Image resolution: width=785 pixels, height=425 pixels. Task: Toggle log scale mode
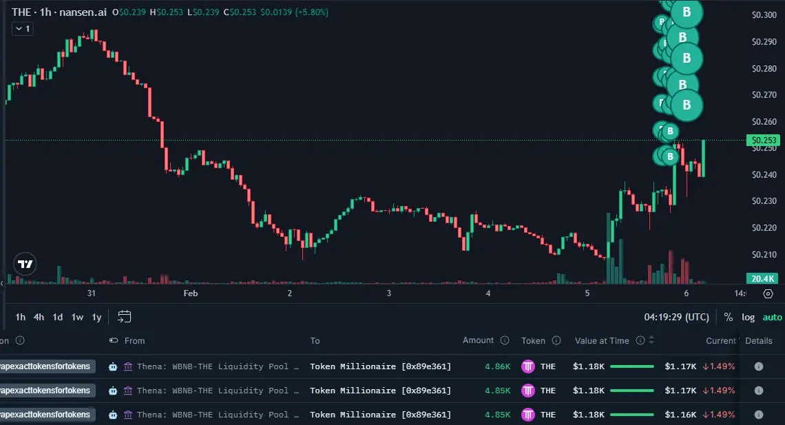(748, 317)
